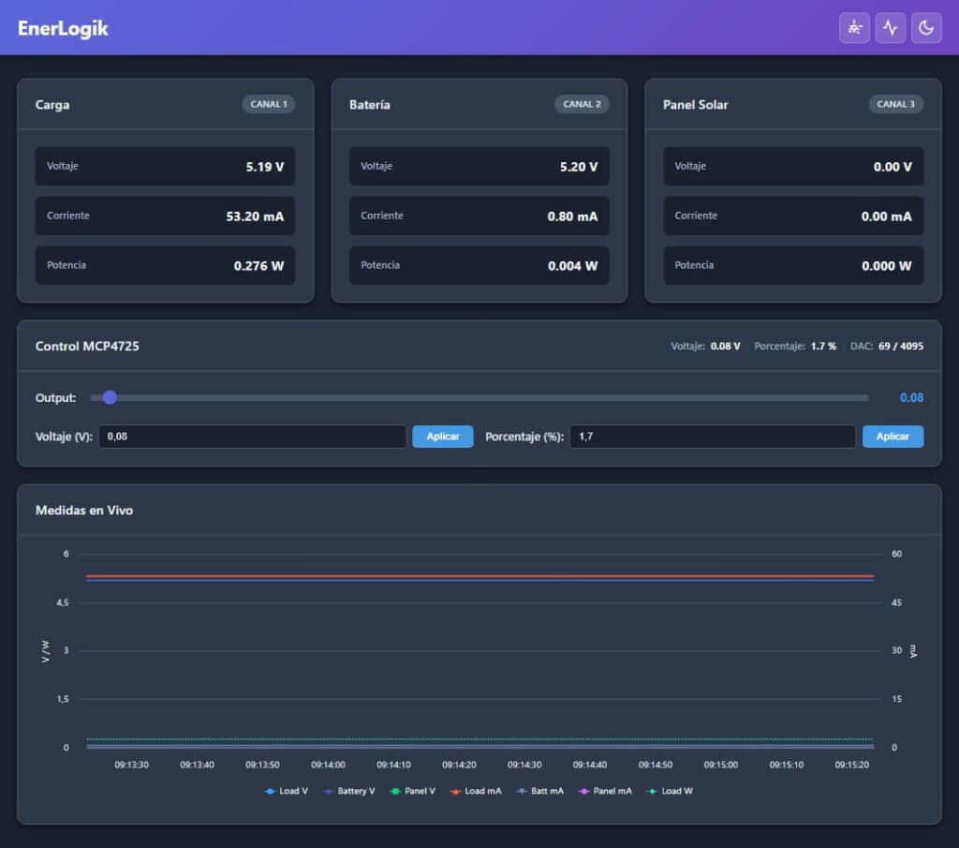This screenshot has width=959, height=848.
Task: Focus the Porcentaje (%) input field
Action: pyautogui.click(x=712, y=437)
